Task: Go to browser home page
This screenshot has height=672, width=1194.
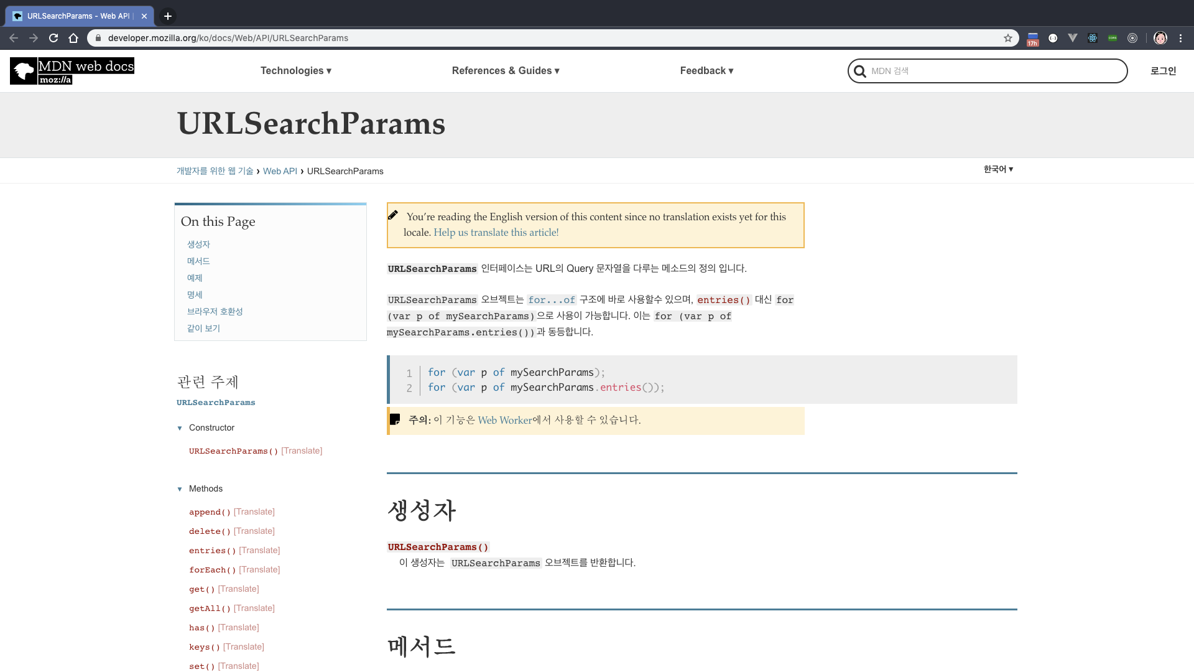Action: pos(73,38)
